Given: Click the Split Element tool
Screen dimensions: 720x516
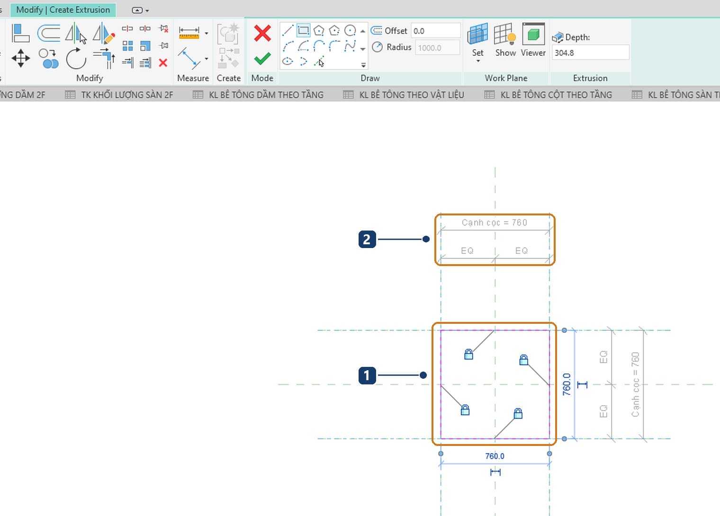Looking at the screenshot, I should (127, 29).
